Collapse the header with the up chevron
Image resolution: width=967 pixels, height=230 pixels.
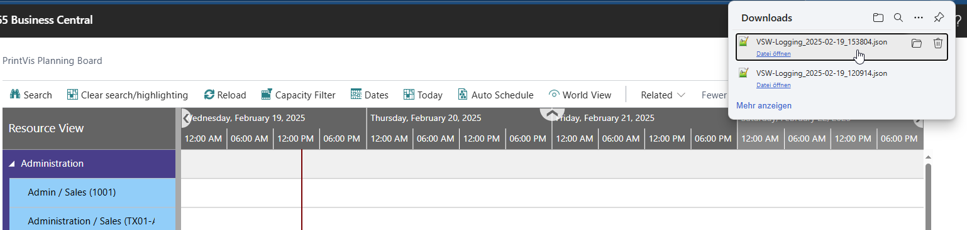[x=552, y=114]
